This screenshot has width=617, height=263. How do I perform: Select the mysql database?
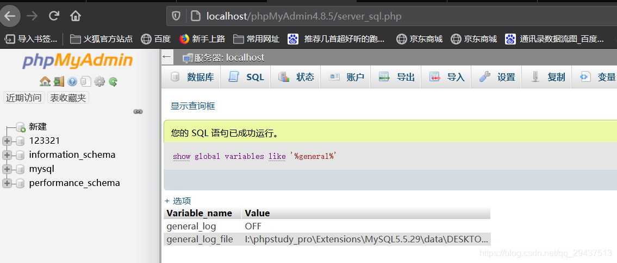[42, 169]
